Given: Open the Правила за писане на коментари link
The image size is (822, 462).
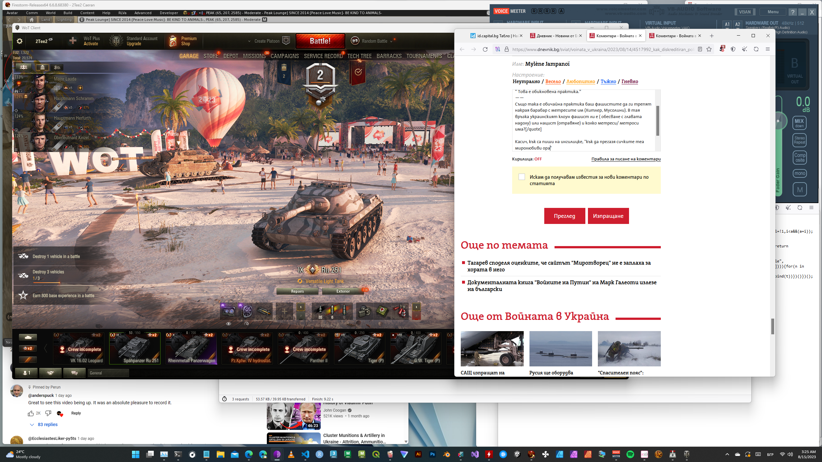Looking at the screenshot, I should 626,159.
